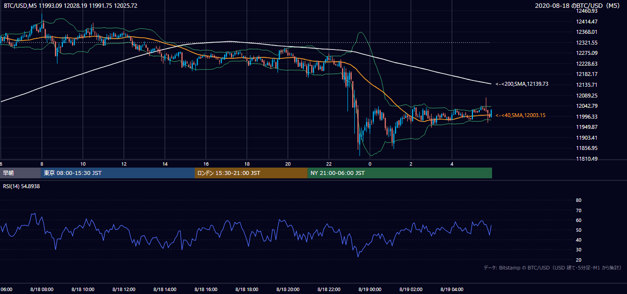The image size is (627, 294).
Task: Click the 8/18 10:00 time label
Action: (x=83, y=290)
